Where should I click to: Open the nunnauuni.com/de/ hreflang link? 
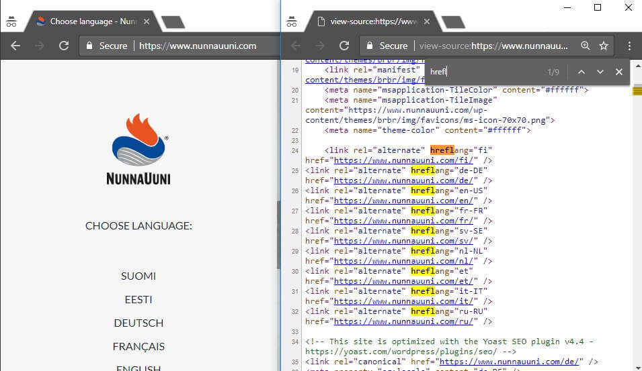tap(403, 180)
